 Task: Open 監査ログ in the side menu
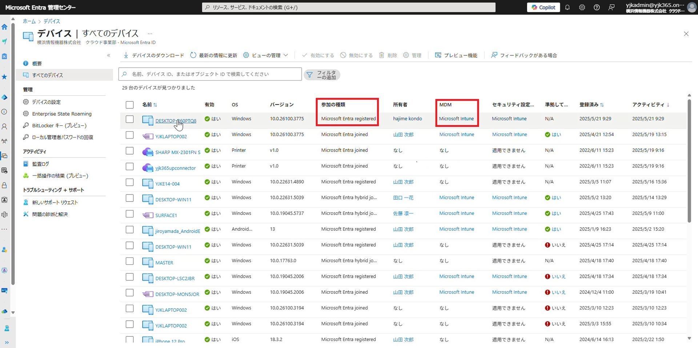pos(40,164)
